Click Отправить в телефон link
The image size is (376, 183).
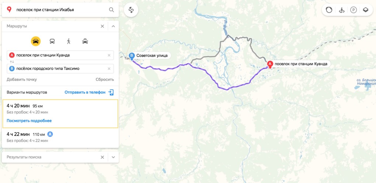(85, 92)
